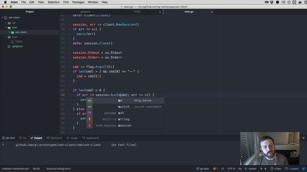Image resolution: width=307 pixels, height=172 pixels.
Task: Collapse the folder above the TODO file
Action: tap(6, 37)
